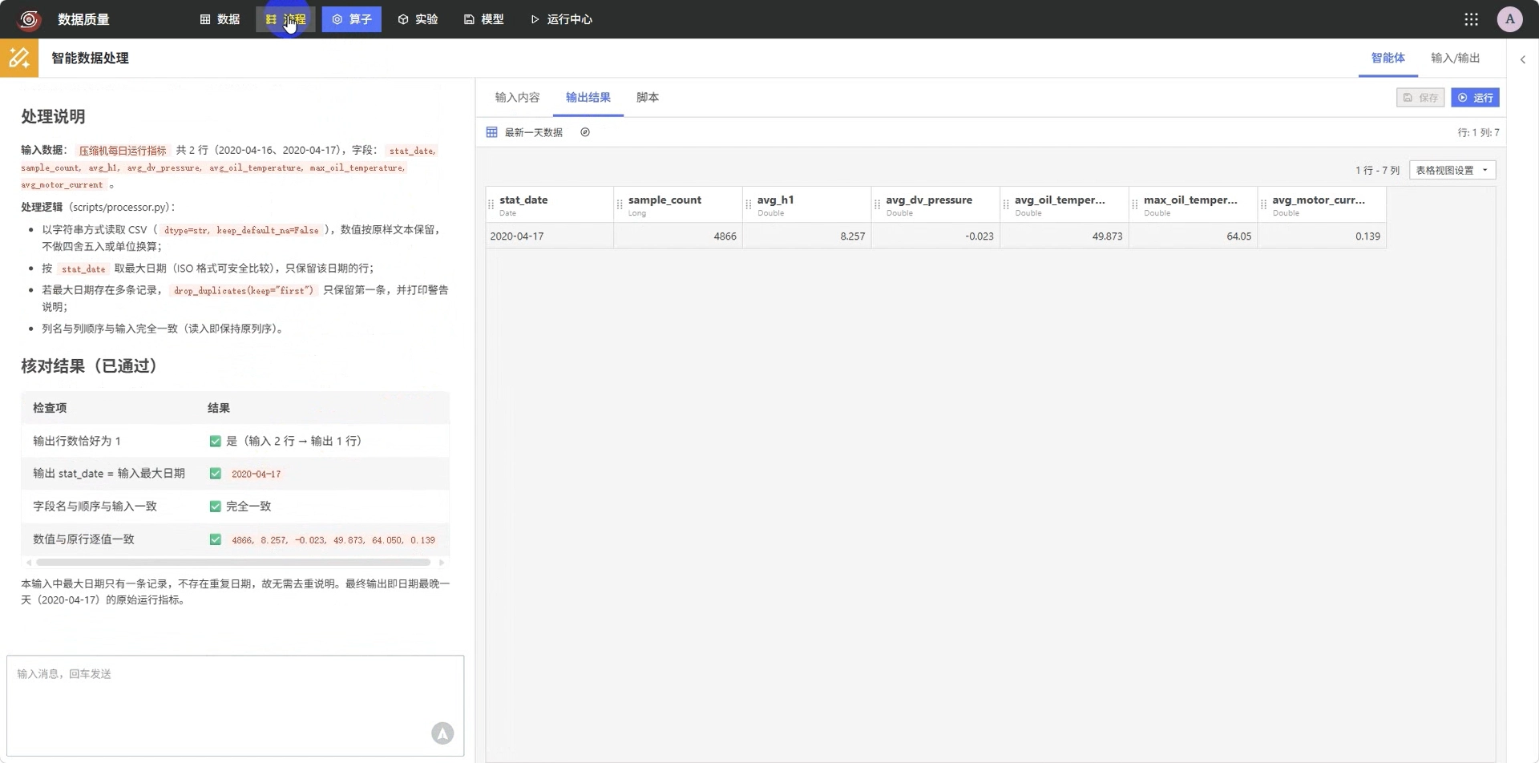
Task: Click the 运行 button
Action: [1475, 98]
